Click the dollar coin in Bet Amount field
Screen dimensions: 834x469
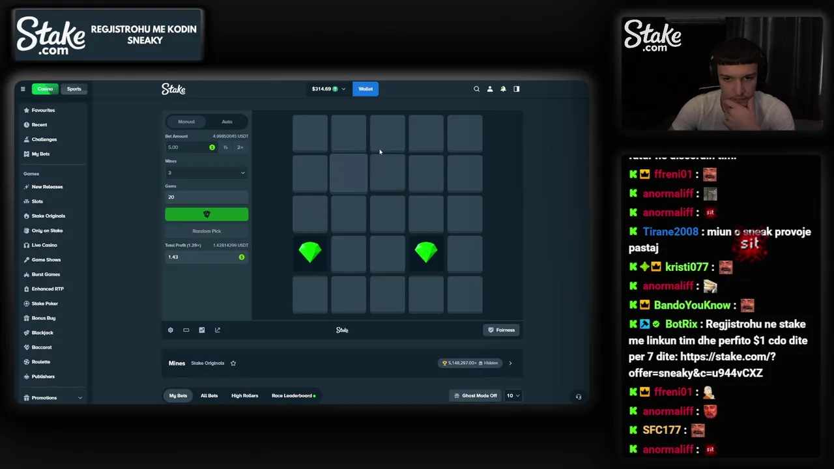[212, 147]
